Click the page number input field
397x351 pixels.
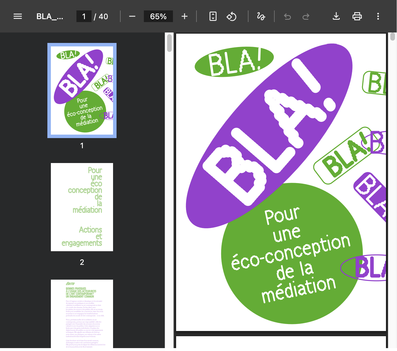84,16
